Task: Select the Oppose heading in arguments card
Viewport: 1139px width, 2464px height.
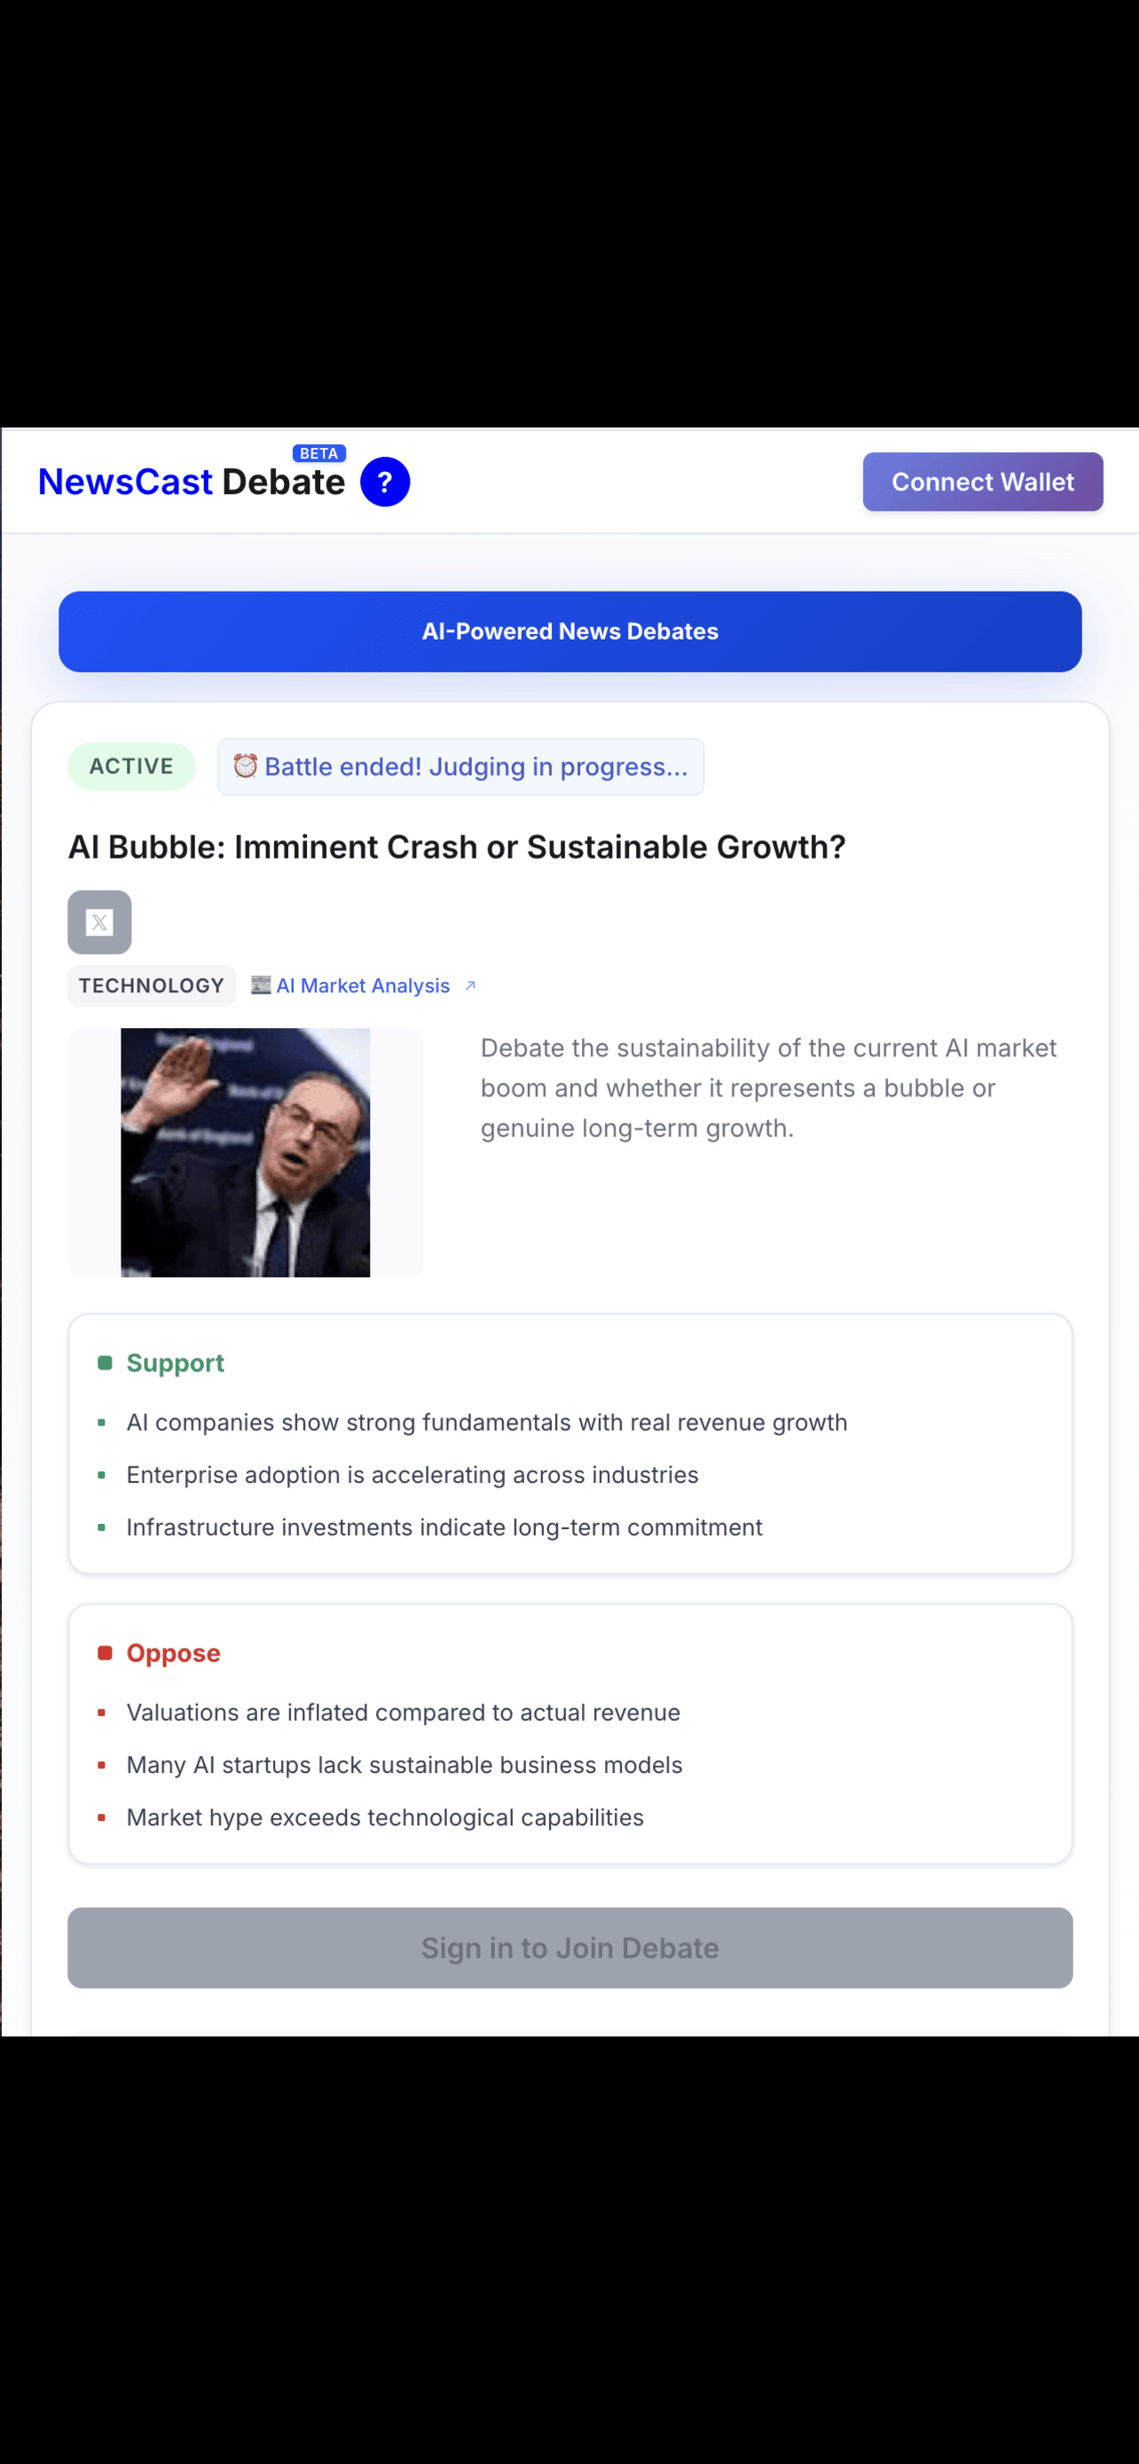Action: pos(173,1653)
